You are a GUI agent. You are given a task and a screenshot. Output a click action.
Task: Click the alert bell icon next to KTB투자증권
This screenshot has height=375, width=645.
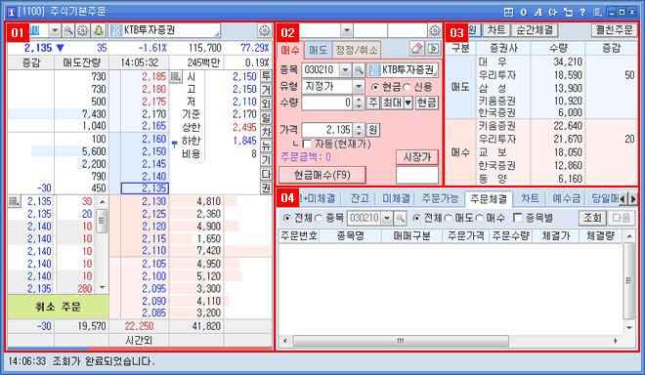pos(99,30)
